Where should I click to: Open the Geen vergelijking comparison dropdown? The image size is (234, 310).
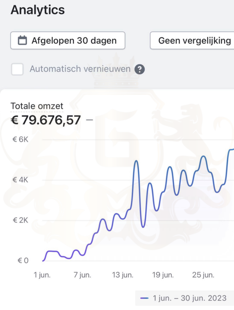pyautogui.click(x=192, y=40)
